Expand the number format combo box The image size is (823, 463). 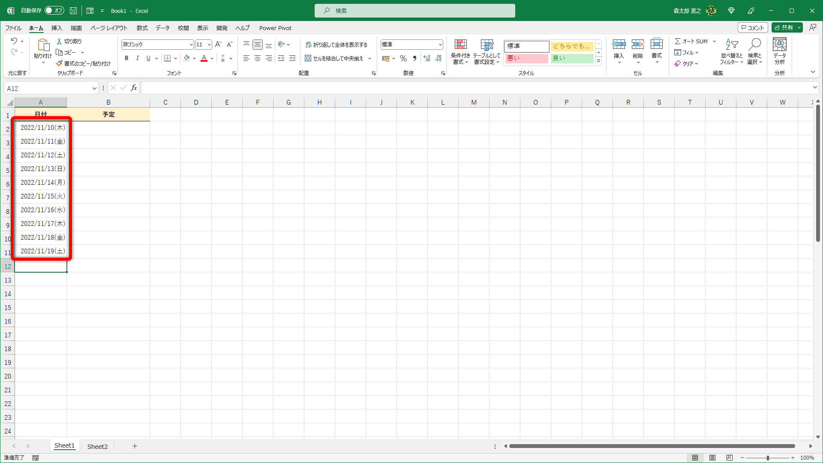pos(440,45)
